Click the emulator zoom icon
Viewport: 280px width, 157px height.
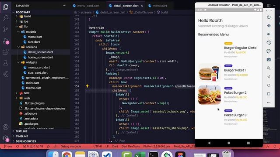click(x=269, y=68)
